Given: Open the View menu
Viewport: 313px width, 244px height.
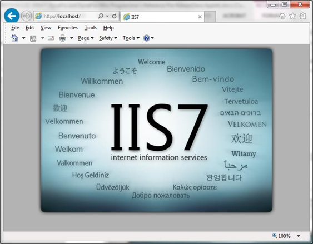Looking at the screenshot, I should [x=46, y=28].
